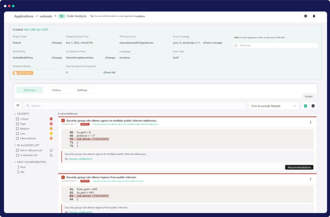Click the green export icon
This screenshot has width=330, height=217.
coord(305,106)
